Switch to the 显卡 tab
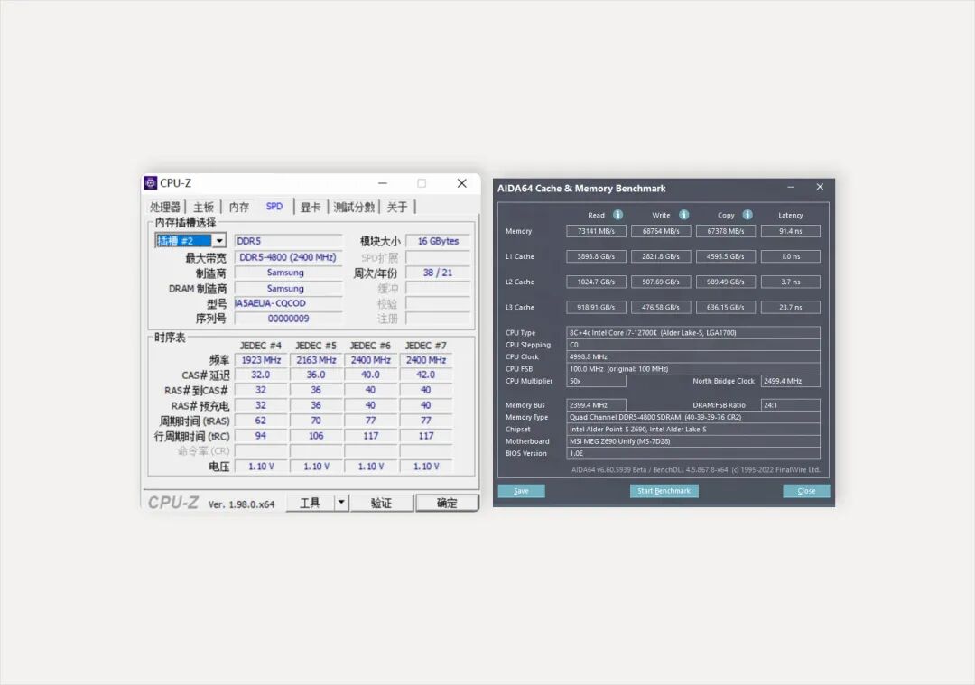975x685 pixels. click(310, 207)
